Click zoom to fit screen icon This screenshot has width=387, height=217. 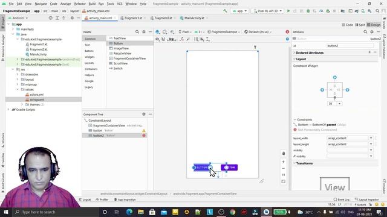284,181
